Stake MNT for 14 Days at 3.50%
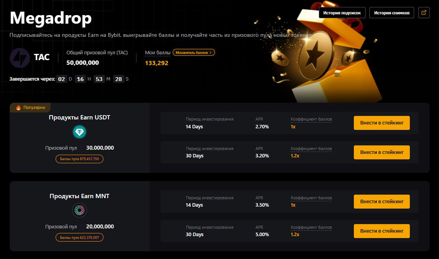Screen dimensions: 439x259 tap(381, 202)
